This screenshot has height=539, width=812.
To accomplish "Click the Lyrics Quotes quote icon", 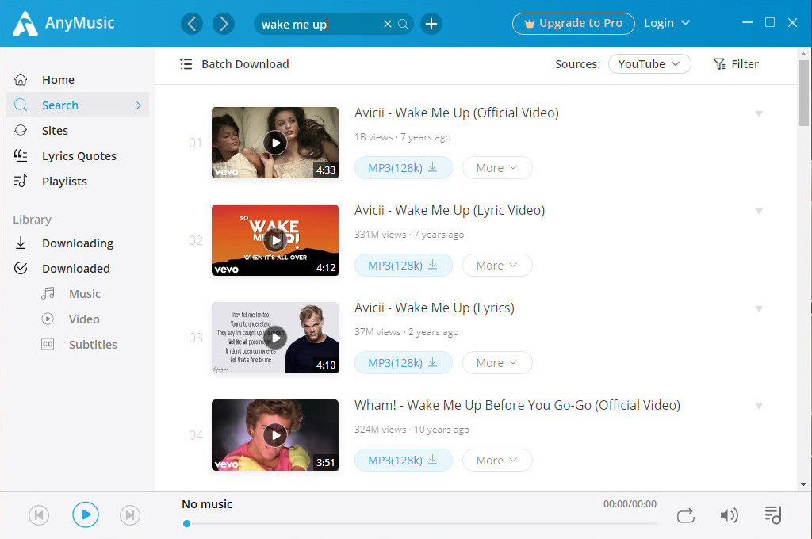I will 21,155.
